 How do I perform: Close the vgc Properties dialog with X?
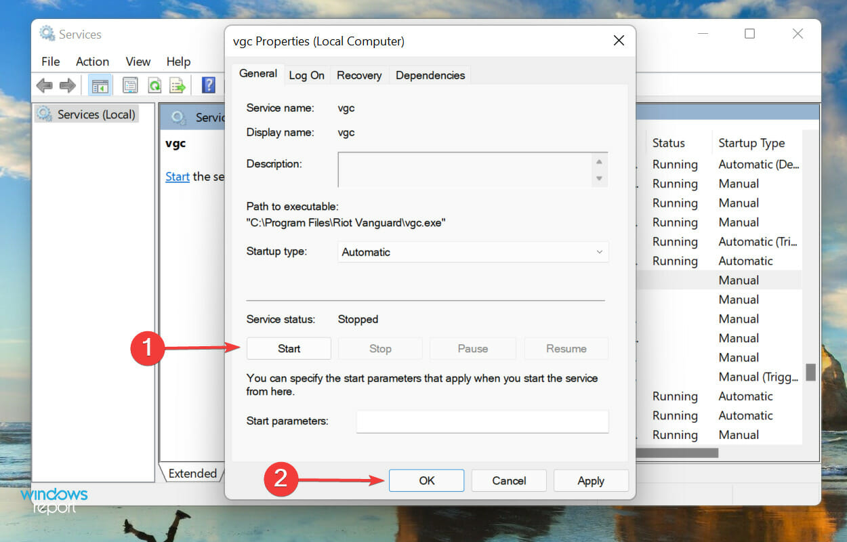click(619, 41)
